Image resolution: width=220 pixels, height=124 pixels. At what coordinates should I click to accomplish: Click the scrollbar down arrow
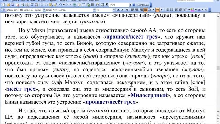click(x=218, y=112)
